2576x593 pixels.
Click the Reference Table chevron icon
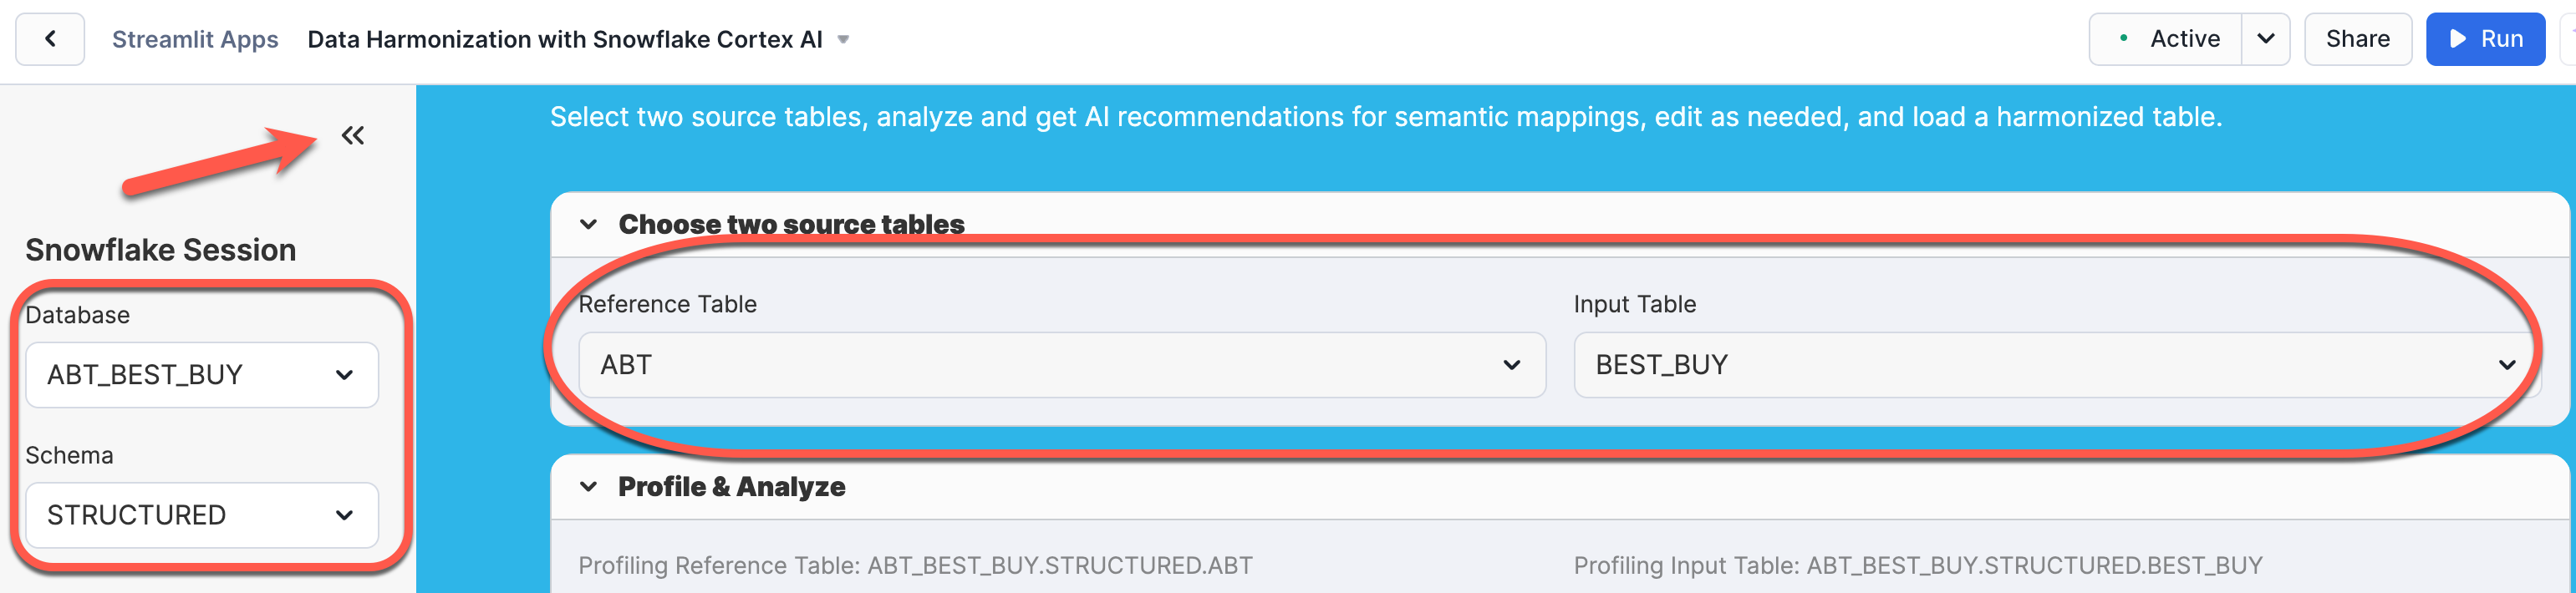pos(1511,365)
